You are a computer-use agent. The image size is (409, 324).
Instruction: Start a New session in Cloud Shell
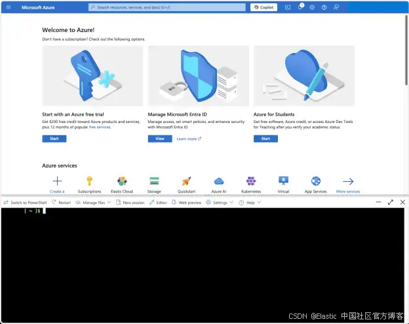point(130,203)
